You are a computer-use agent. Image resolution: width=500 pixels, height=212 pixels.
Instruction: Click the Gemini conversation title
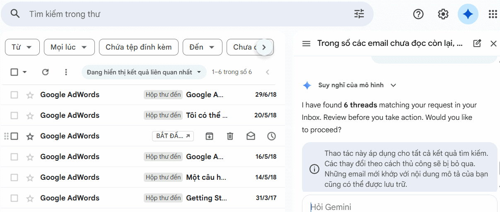point(390,43)
